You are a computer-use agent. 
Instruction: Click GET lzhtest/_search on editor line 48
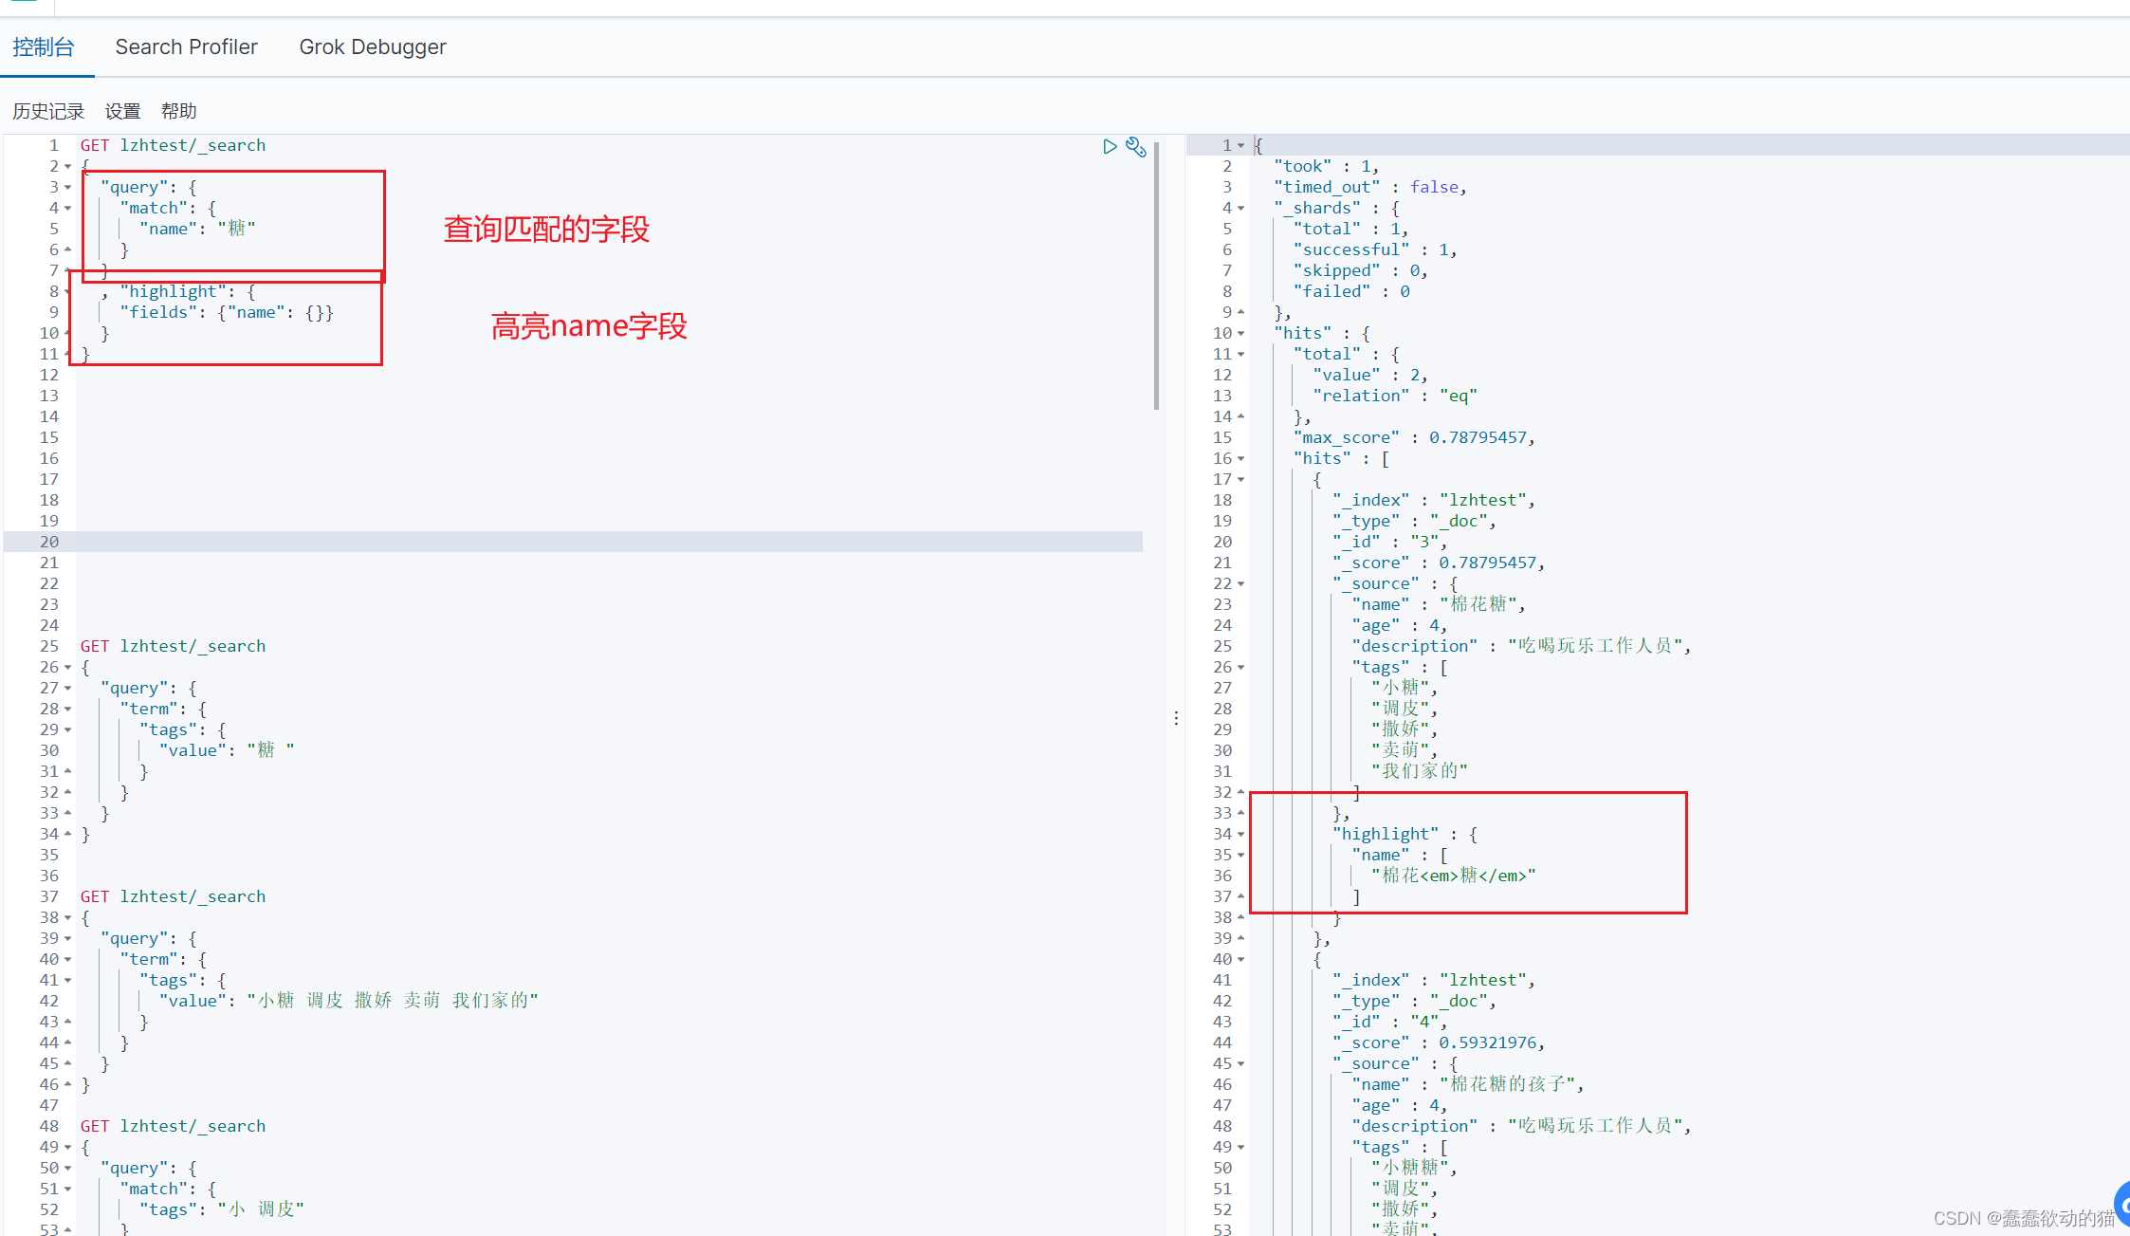point(173,1126)
